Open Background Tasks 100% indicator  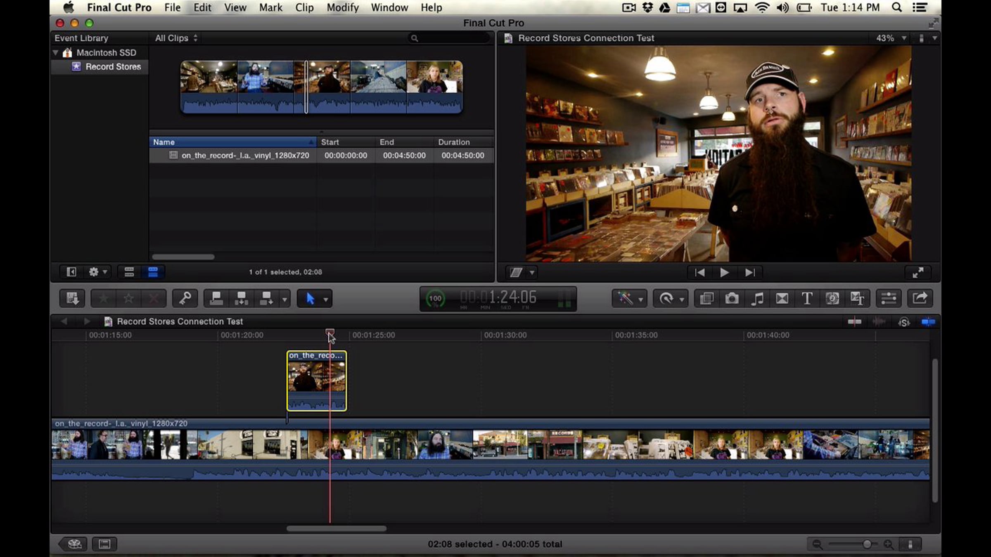pyautogui.click(x=435, y=299)
